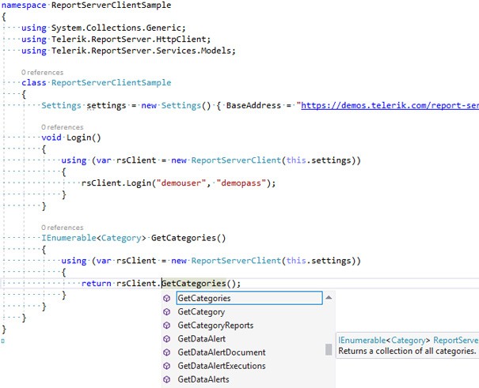Click method icon beside GetCategories suggestion
479x388 pixels.
[167, 298]
